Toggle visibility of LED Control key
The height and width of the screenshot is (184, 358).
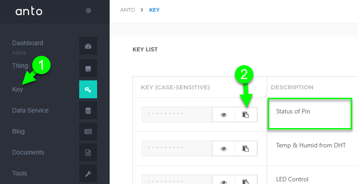224,181
